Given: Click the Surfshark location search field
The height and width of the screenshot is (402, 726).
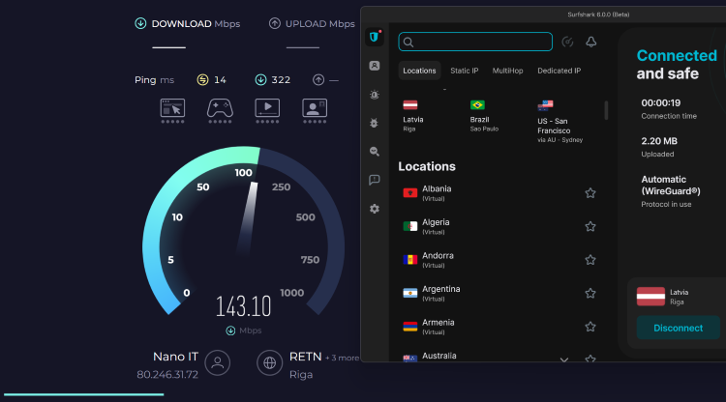Looking at the screenshot, I should [475, 42].
